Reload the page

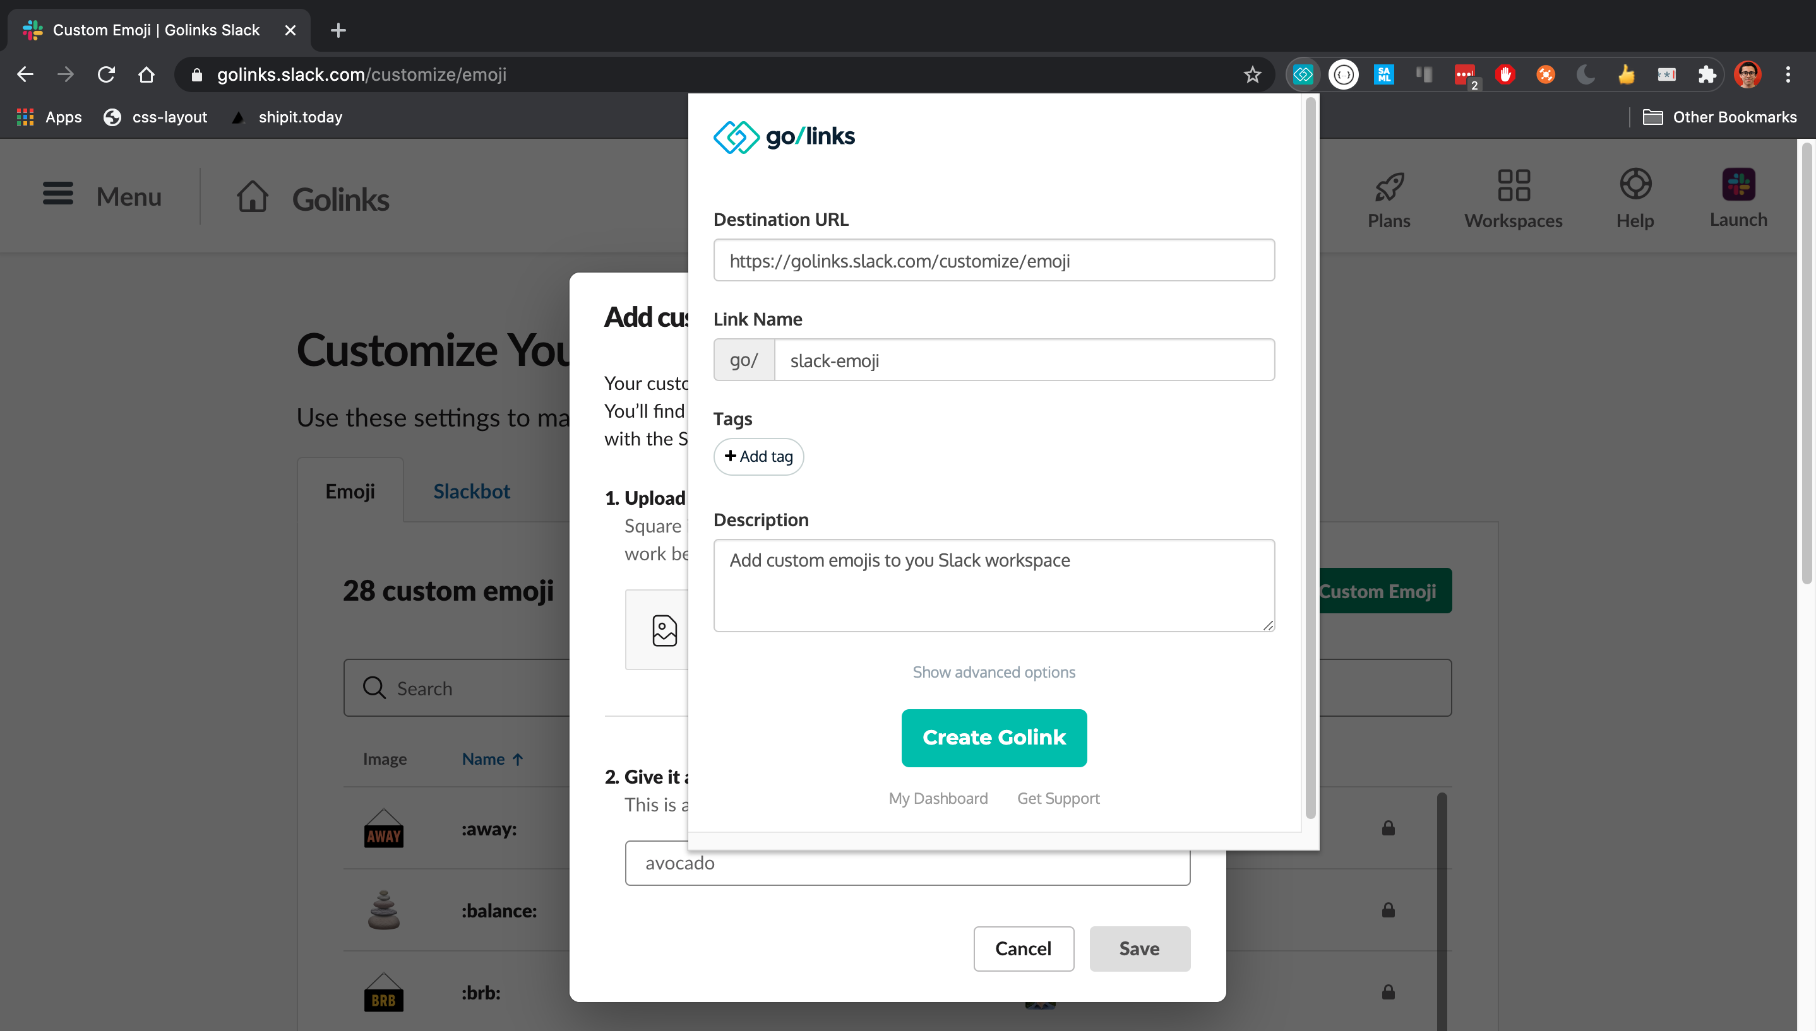pyautogui.click(x=106, y=74)
